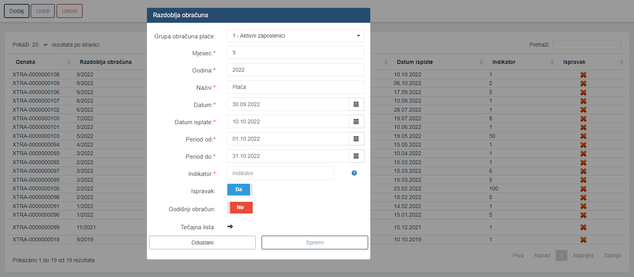Click payment date 10.10.2019 cell
634x277 pixels.
[x=408, y=239]
